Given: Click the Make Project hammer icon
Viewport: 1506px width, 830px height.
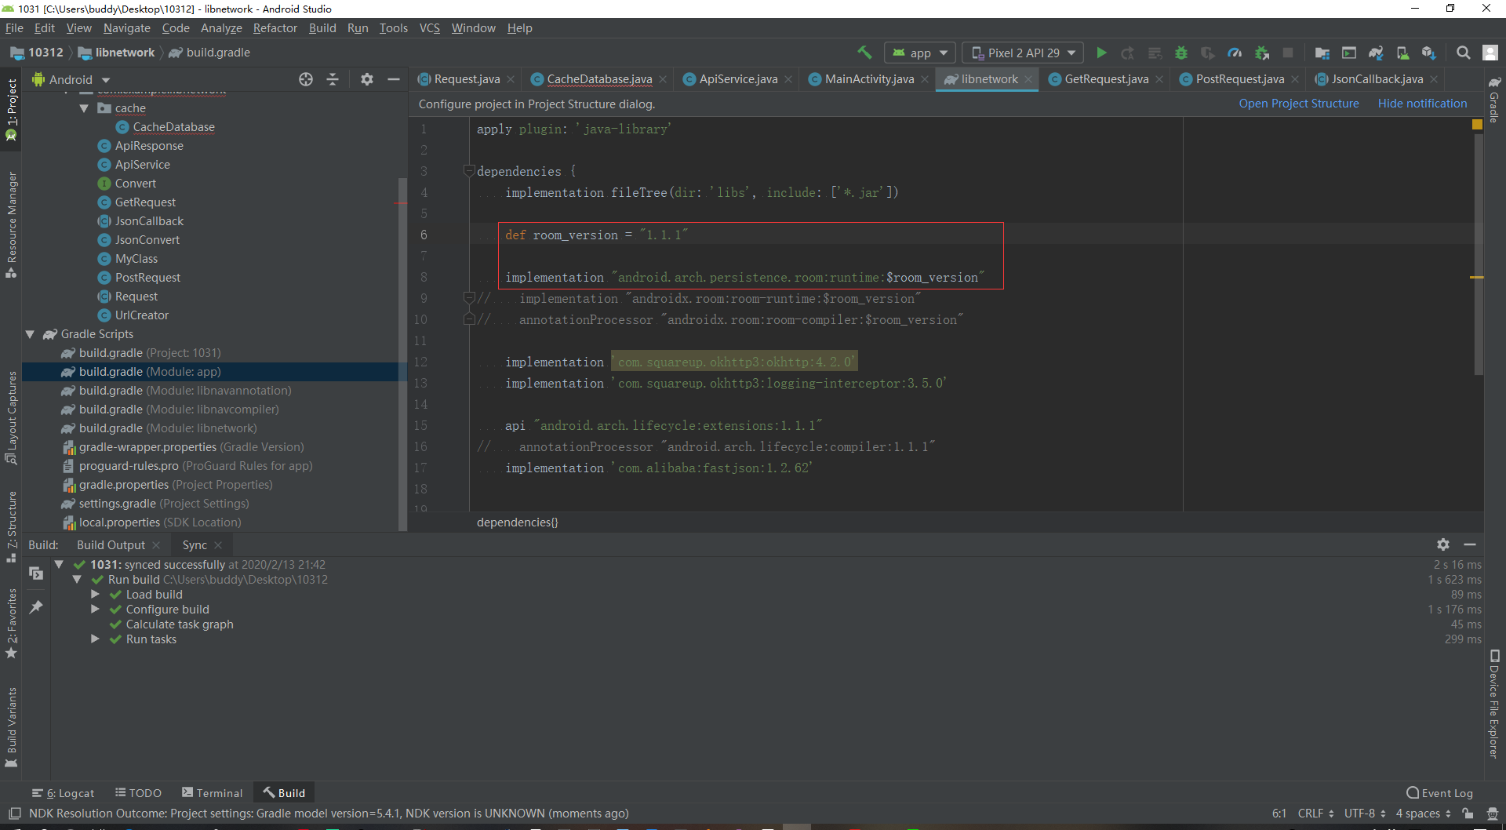Looking at the screenshot, I should coord(864,53).
